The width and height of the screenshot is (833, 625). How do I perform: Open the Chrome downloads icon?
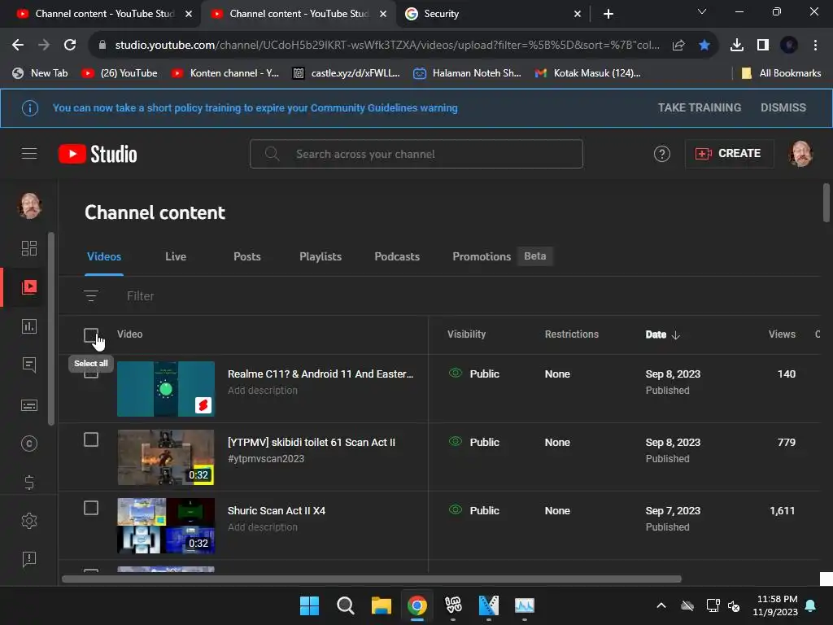tap(736, 46)
